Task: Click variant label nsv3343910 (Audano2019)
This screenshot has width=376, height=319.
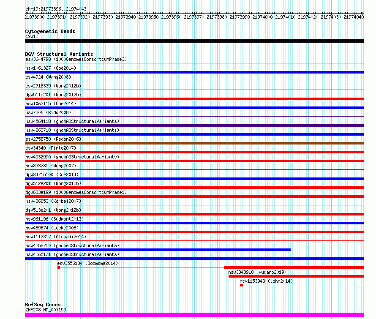Action: pos(257,272)
